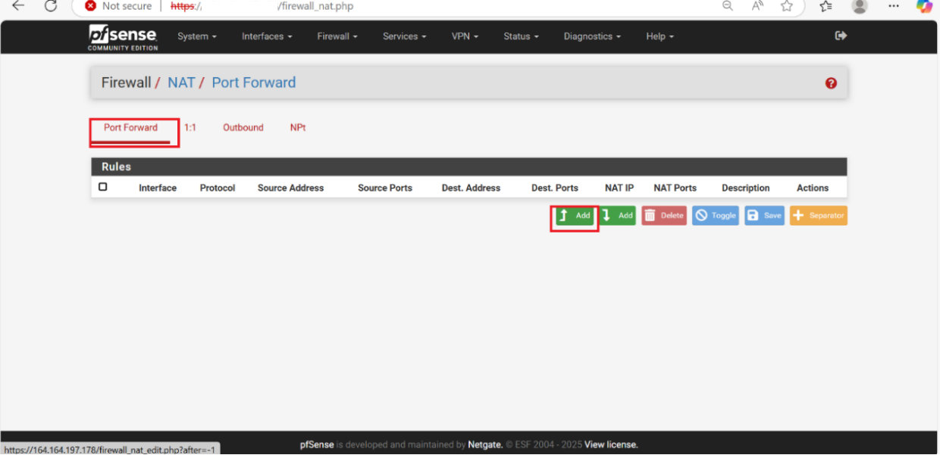Open the View license link
940x455 pixels.
click(611, 445)
